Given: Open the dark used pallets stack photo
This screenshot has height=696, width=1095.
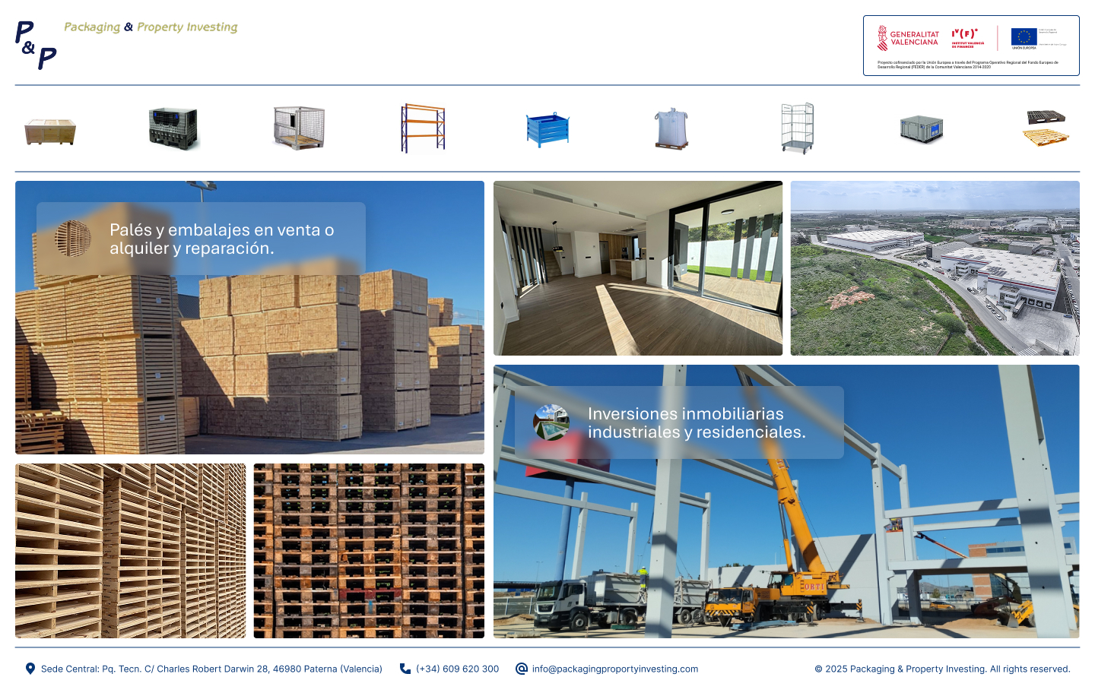Looking at the screenshot, I should click(369, 551).
